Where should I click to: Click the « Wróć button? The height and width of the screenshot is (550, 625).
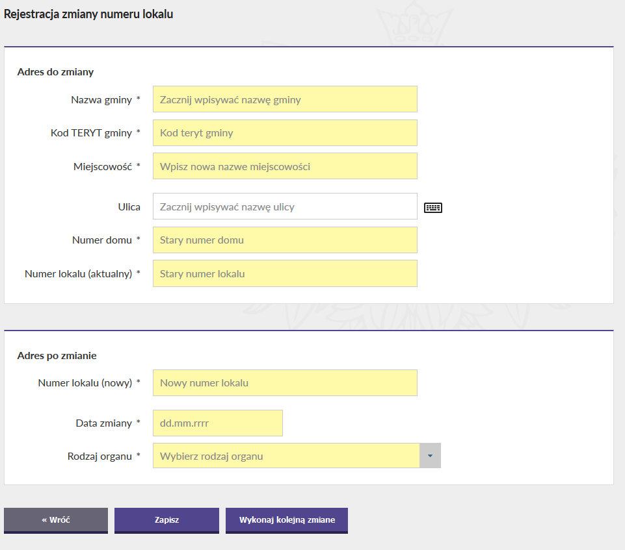click(x=56, y=520)
